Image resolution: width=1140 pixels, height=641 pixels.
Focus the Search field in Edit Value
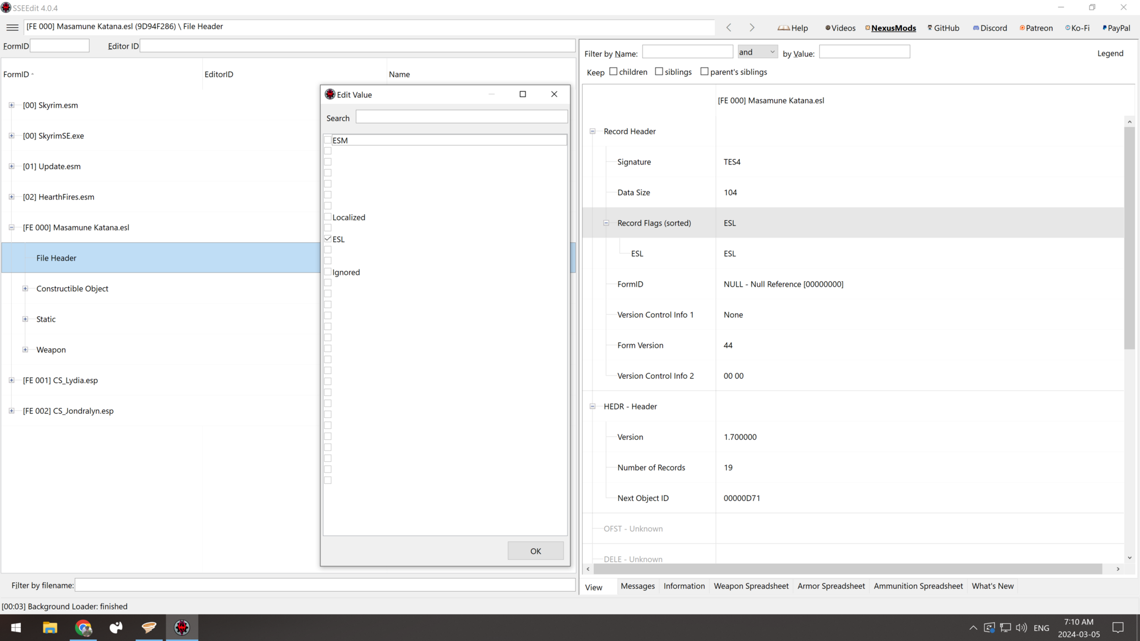pos(461,117)
